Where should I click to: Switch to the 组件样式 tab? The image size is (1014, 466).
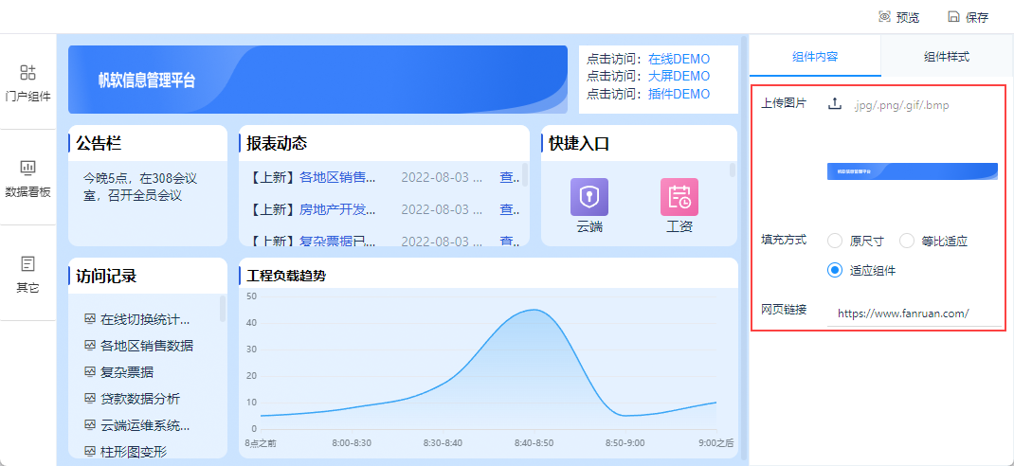(x=946, y=56)
